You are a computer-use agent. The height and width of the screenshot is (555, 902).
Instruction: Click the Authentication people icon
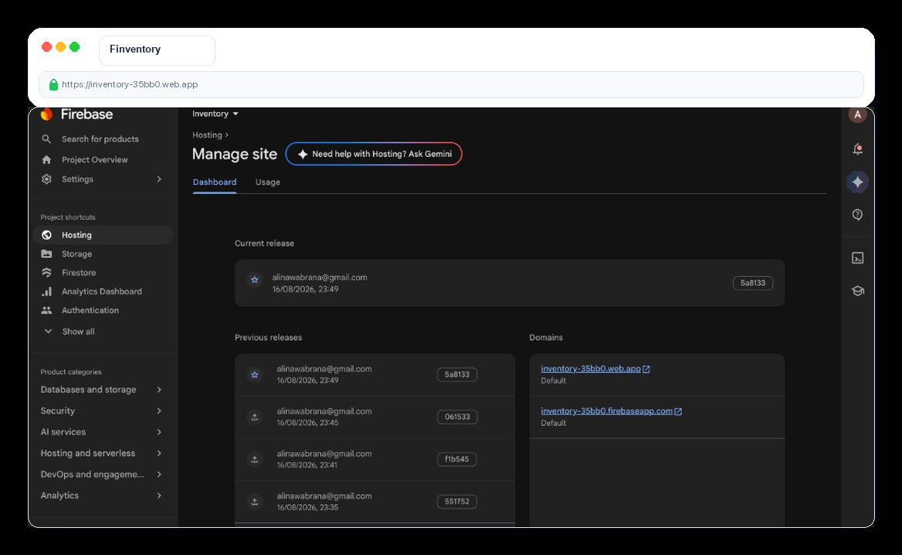click(x=46, y=310)
